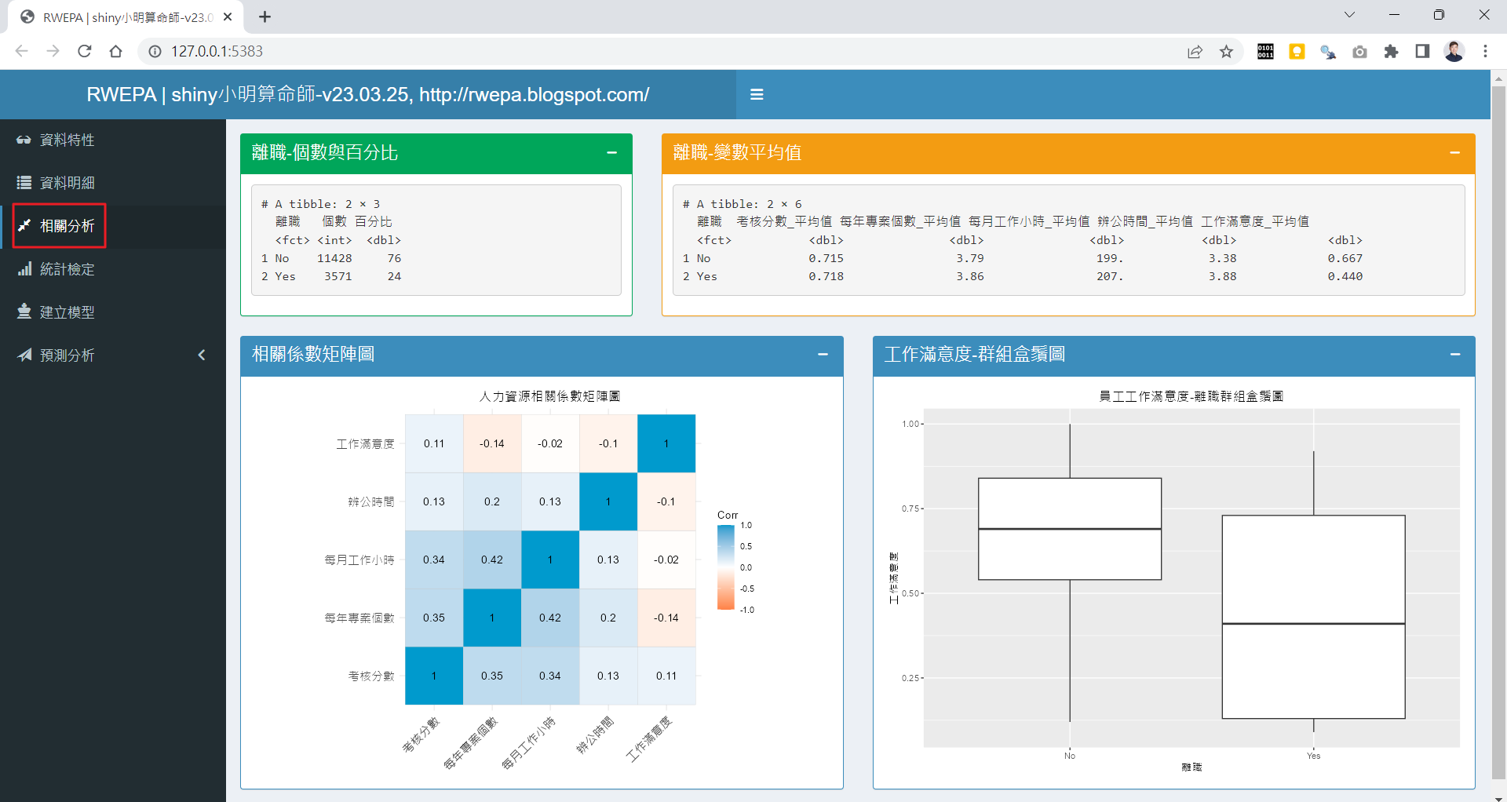
Task: Open 資料特性 in sidebar
Action: pyautogui.click(x=67, y=140)
